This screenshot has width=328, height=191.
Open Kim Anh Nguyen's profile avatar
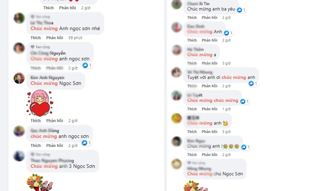[x=19, y=78]
